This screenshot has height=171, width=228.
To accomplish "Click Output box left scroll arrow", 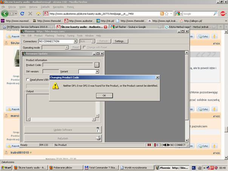I will [x=28, y=119].
